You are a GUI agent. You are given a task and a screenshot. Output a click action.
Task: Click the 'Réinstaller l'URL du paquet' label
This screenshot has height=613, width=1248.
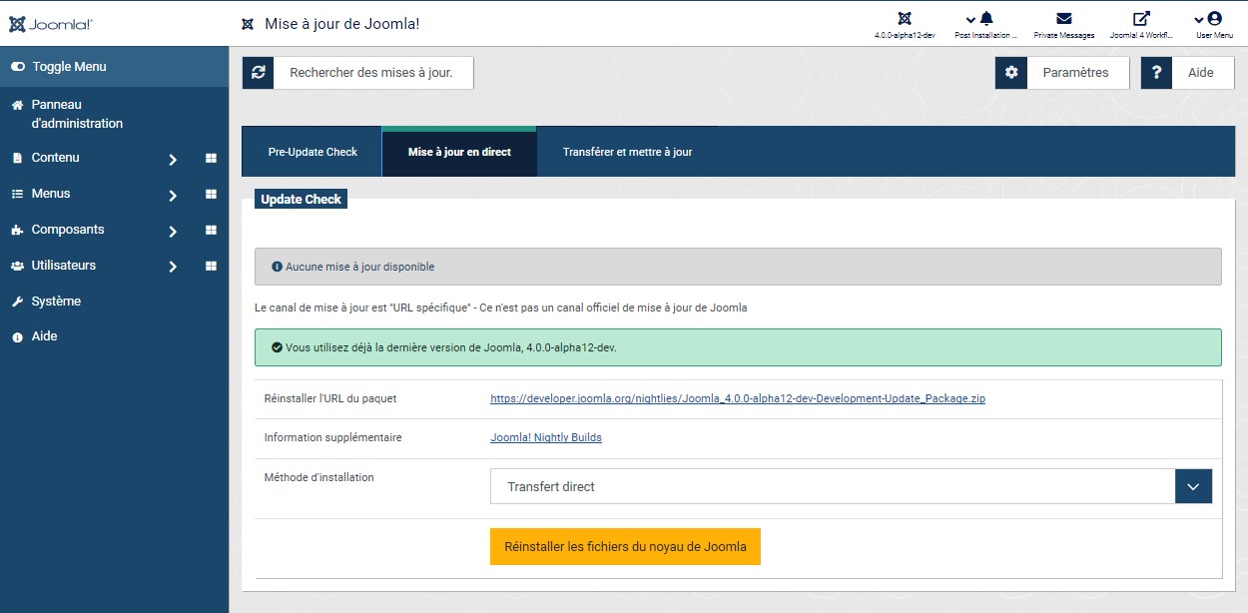[x=330, y=398]
